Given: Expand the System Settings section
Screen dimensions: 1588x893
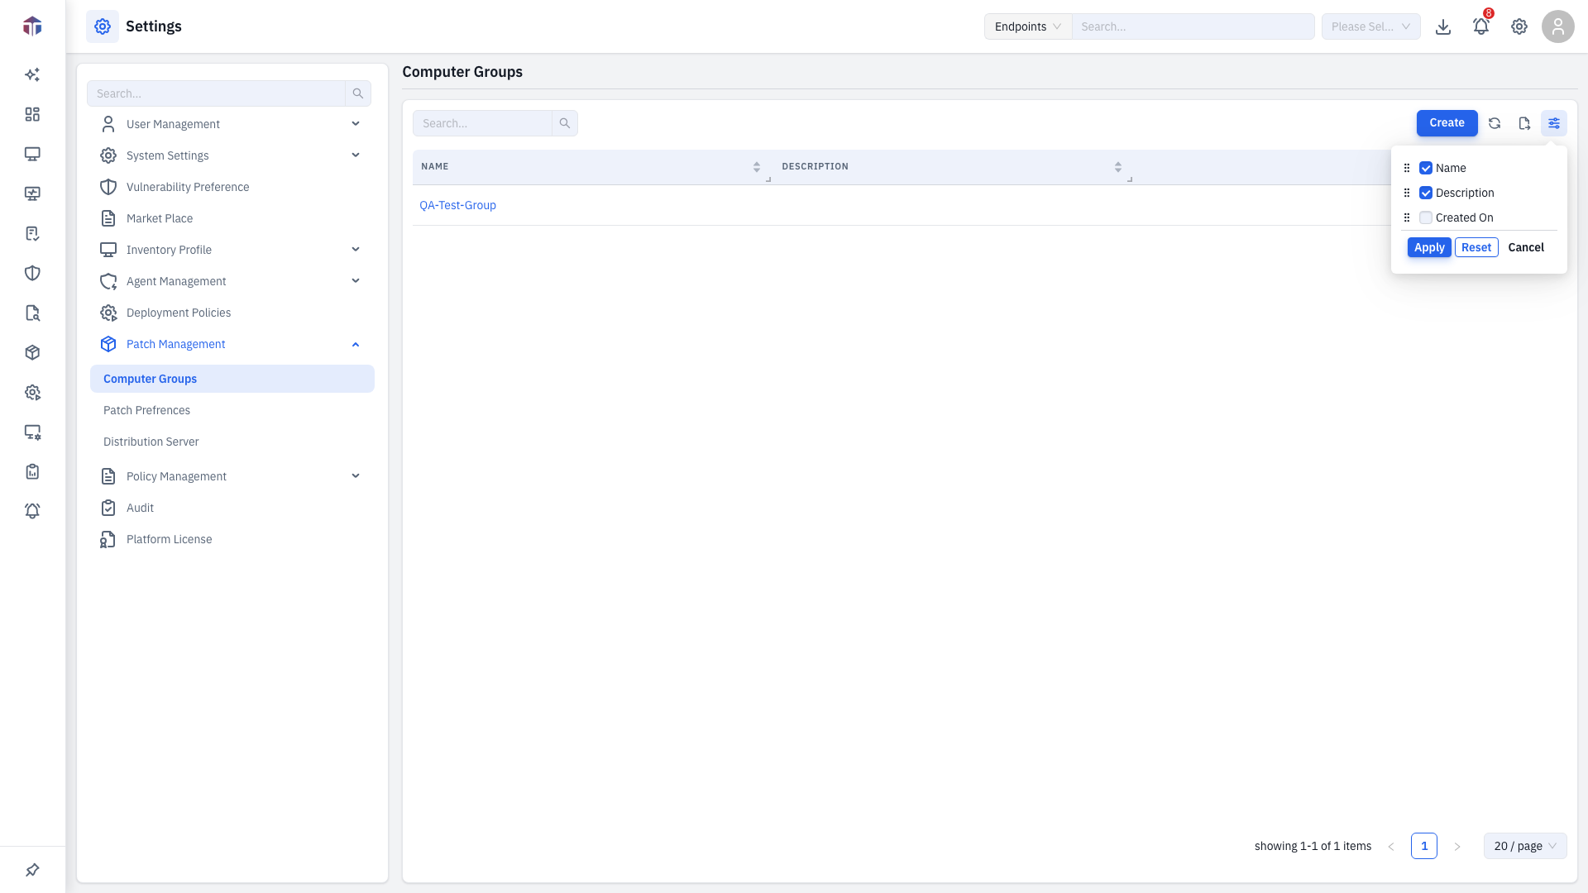Looking at the screenshot, I should (232, 155).
